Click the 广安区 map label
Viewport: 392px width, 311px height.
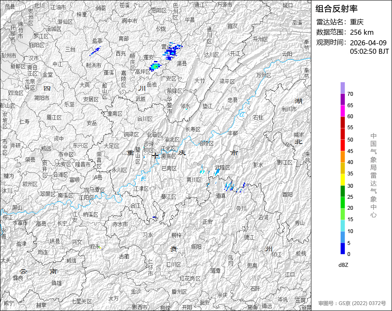[169, 79]
